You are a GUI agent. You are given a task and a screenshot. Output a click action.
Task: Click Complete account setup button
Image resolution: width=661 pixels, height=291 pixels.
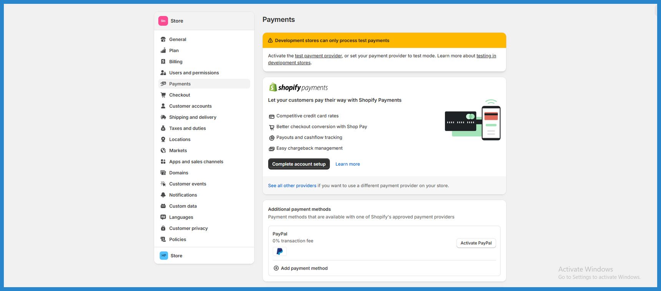299,164
